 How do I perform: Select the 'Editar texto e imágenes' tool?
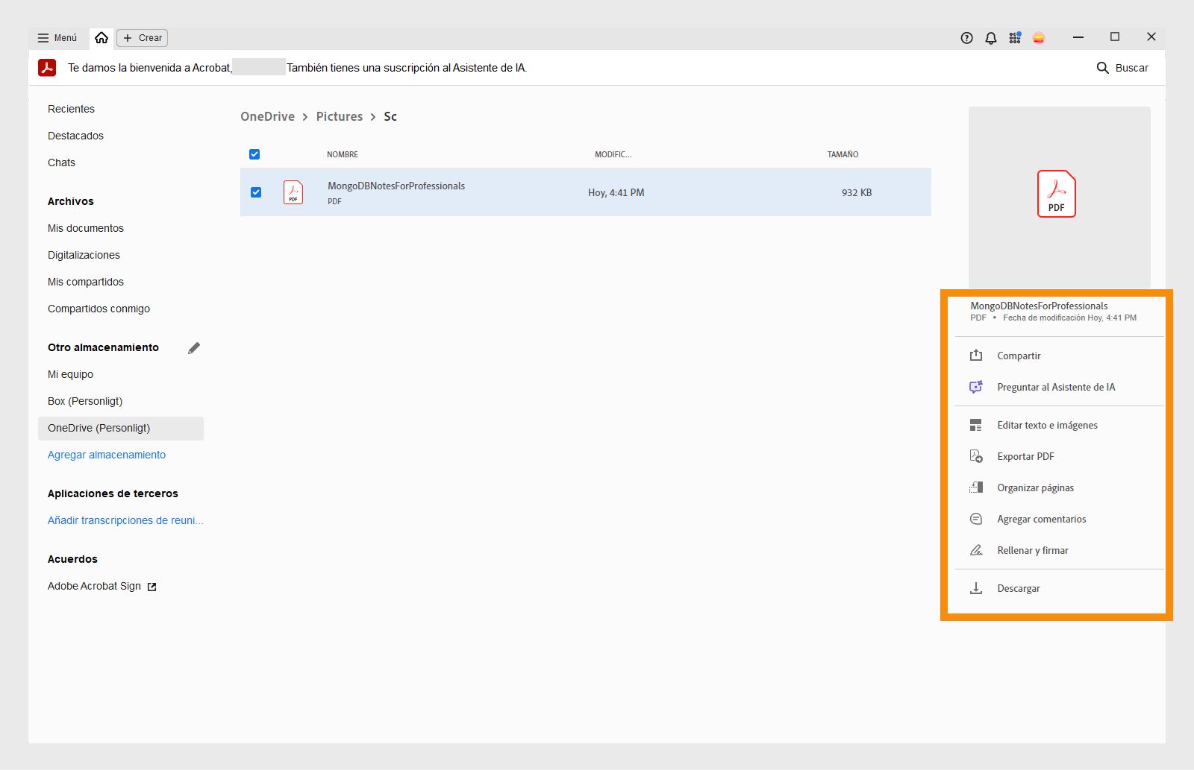tap(1048, 425)
